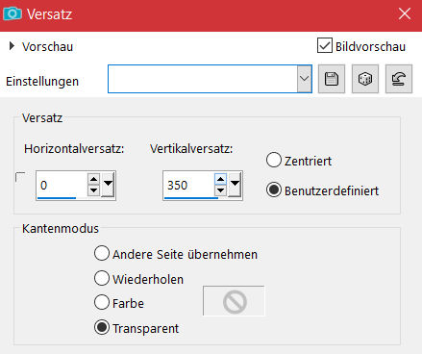Select the Wiederholen radio option
The width and height of the screenshot is (422, 354).
pos(102,278)
